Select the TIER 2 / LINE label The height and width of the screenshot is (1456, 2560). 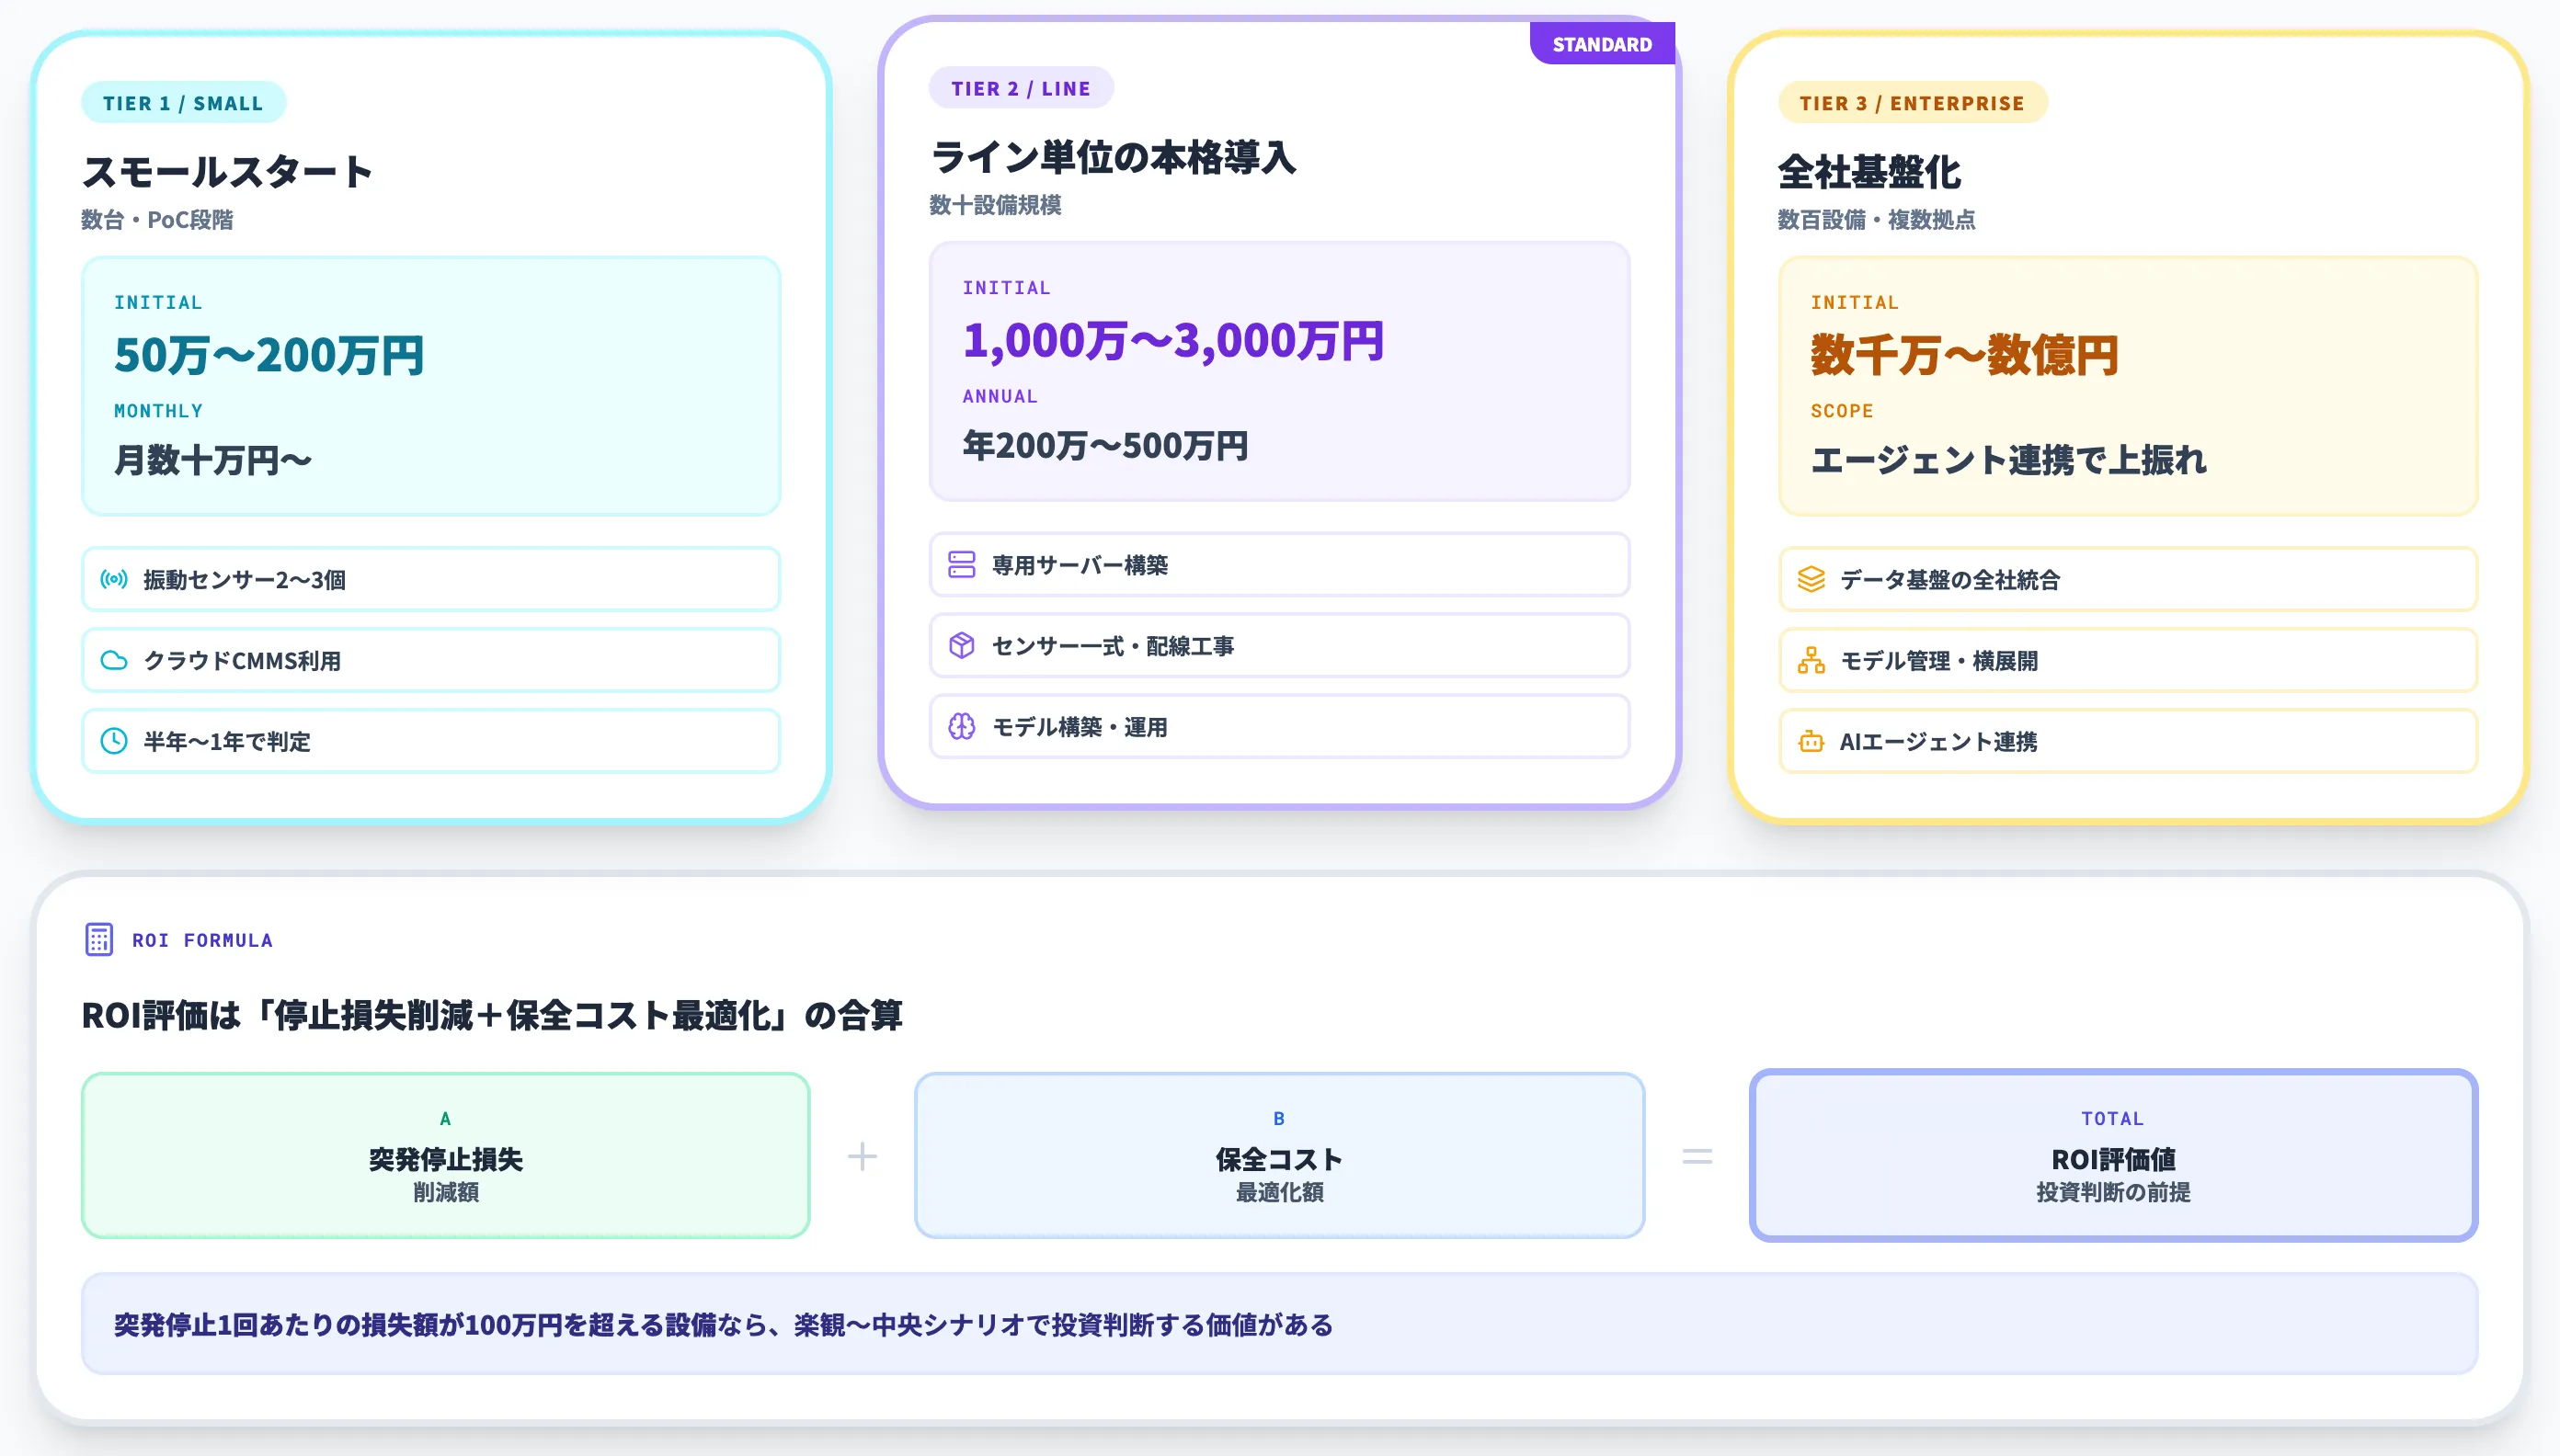[1021, 88]
